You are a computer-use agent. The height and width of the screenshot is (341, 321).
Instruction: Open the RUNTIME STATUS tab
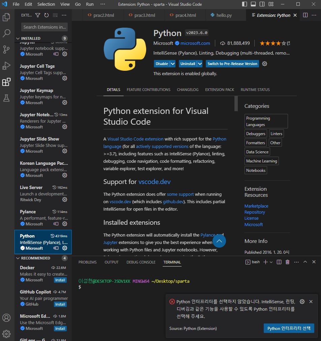pyautogui.click(x=255, y=90)
